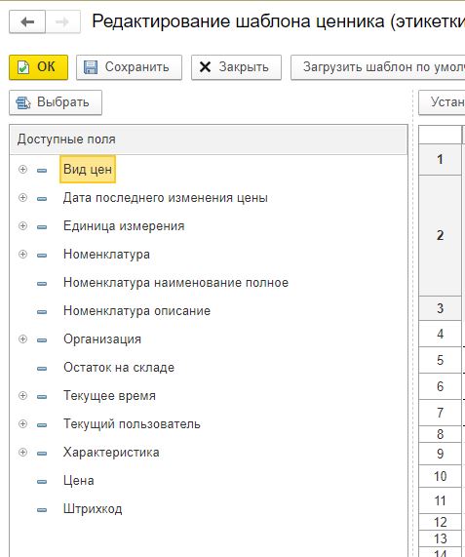Select Единица измерения field
This screenshot has height=557, width=465.
pos(124,226)
